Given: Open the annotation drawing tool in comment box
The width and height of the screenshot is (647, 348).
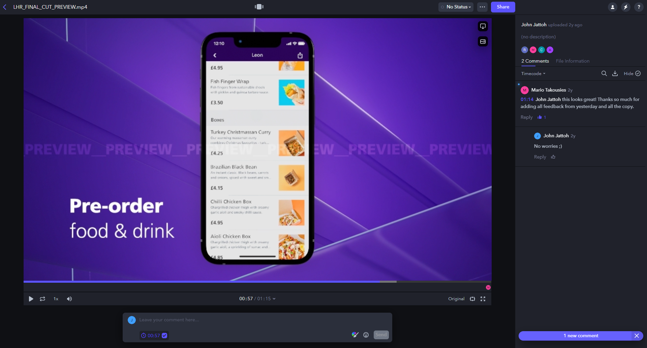Looking at the screenshot, I should pyautogui.click(x=355, y=335).
